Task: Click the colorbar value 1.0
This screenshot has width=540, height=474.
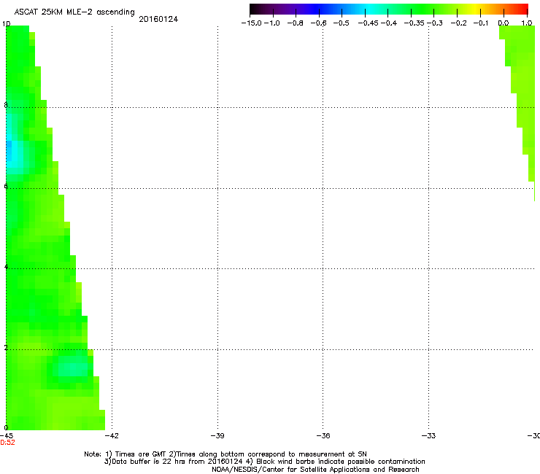Action: tap(527, 23)
